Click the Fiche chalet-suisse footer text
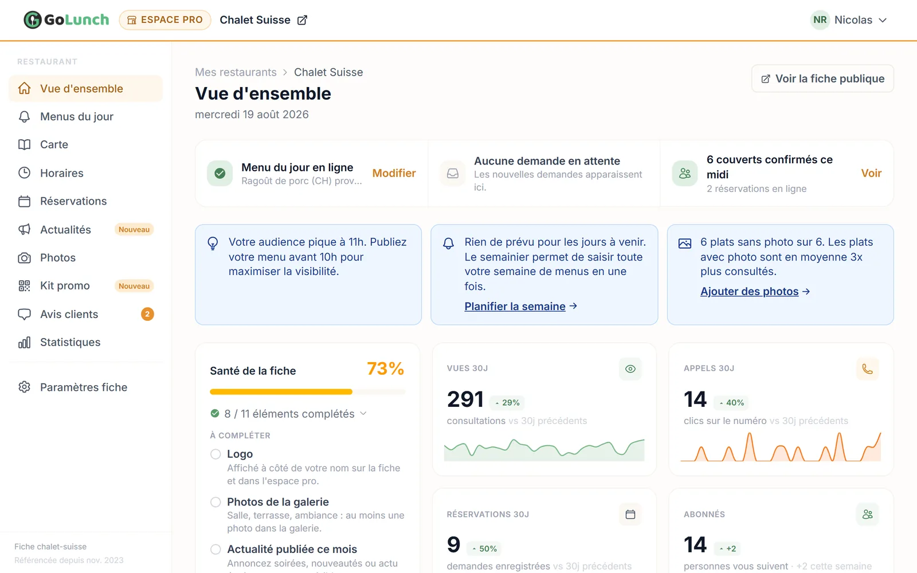917x573 pixels. click(x=50, y=547)
